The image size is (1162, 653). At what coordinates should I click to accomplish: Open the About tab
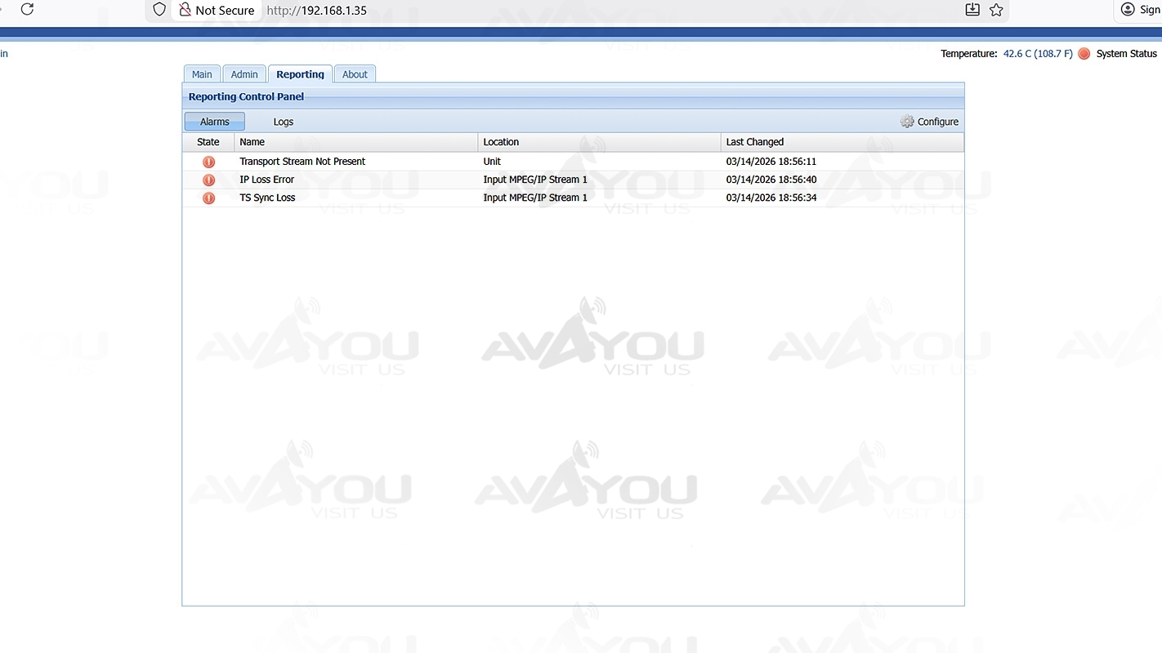355,74
